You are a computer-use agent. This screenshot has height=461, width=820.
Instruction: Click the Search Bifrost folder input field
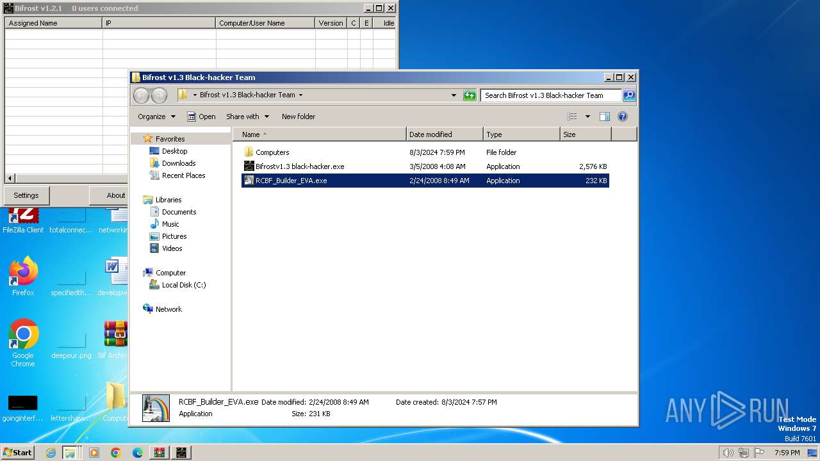(551, 95)
